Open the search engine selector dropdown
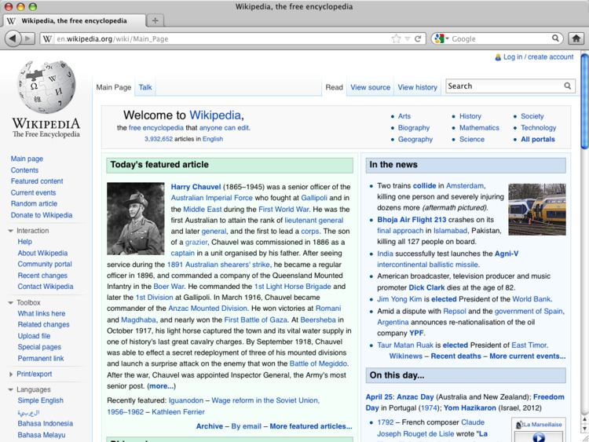The width and height of the screenshot is (589, 442). [441, 38]
